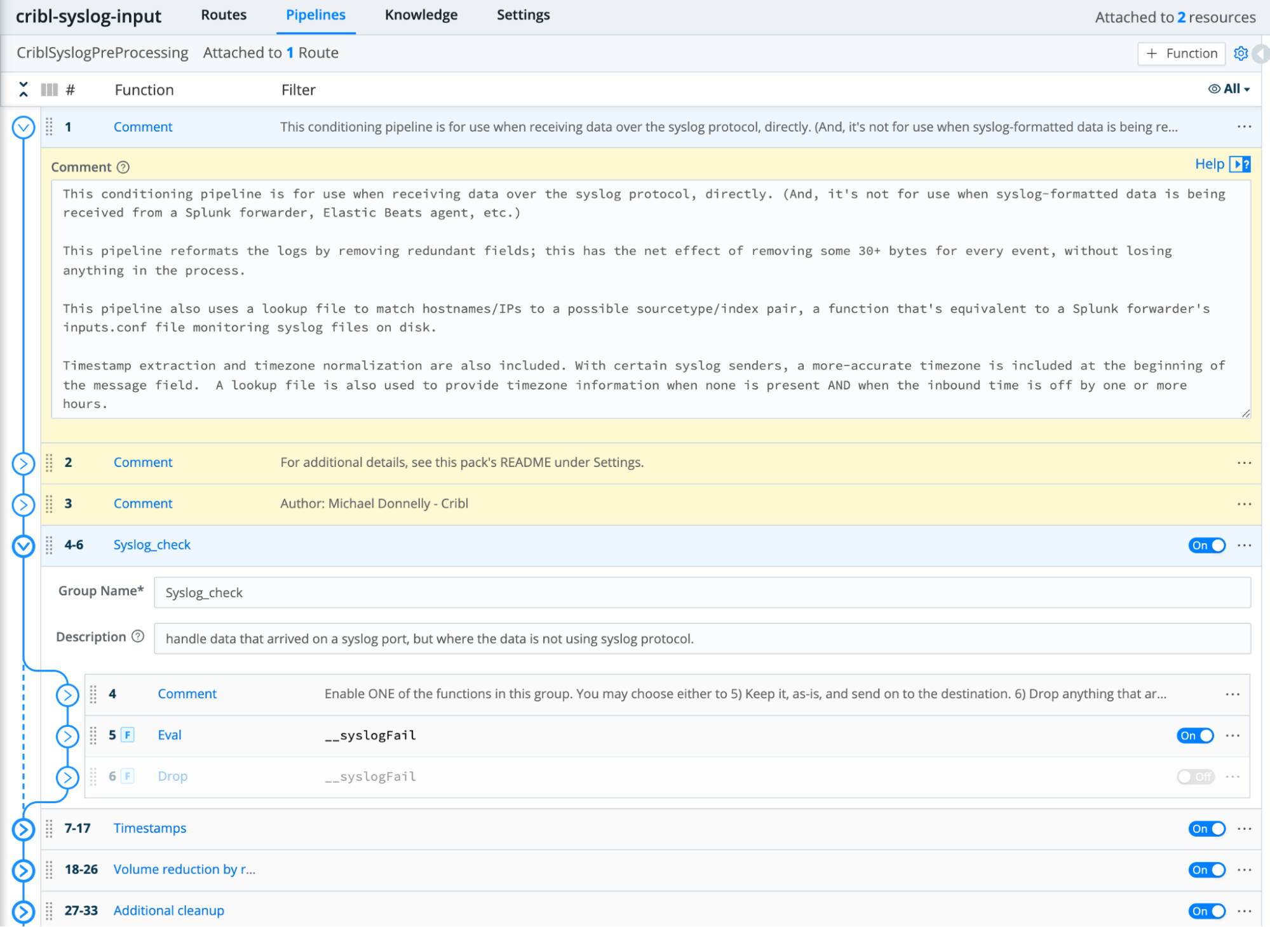Open the ellipsis menu on the Syslog_check group

tap(1243, 545)
